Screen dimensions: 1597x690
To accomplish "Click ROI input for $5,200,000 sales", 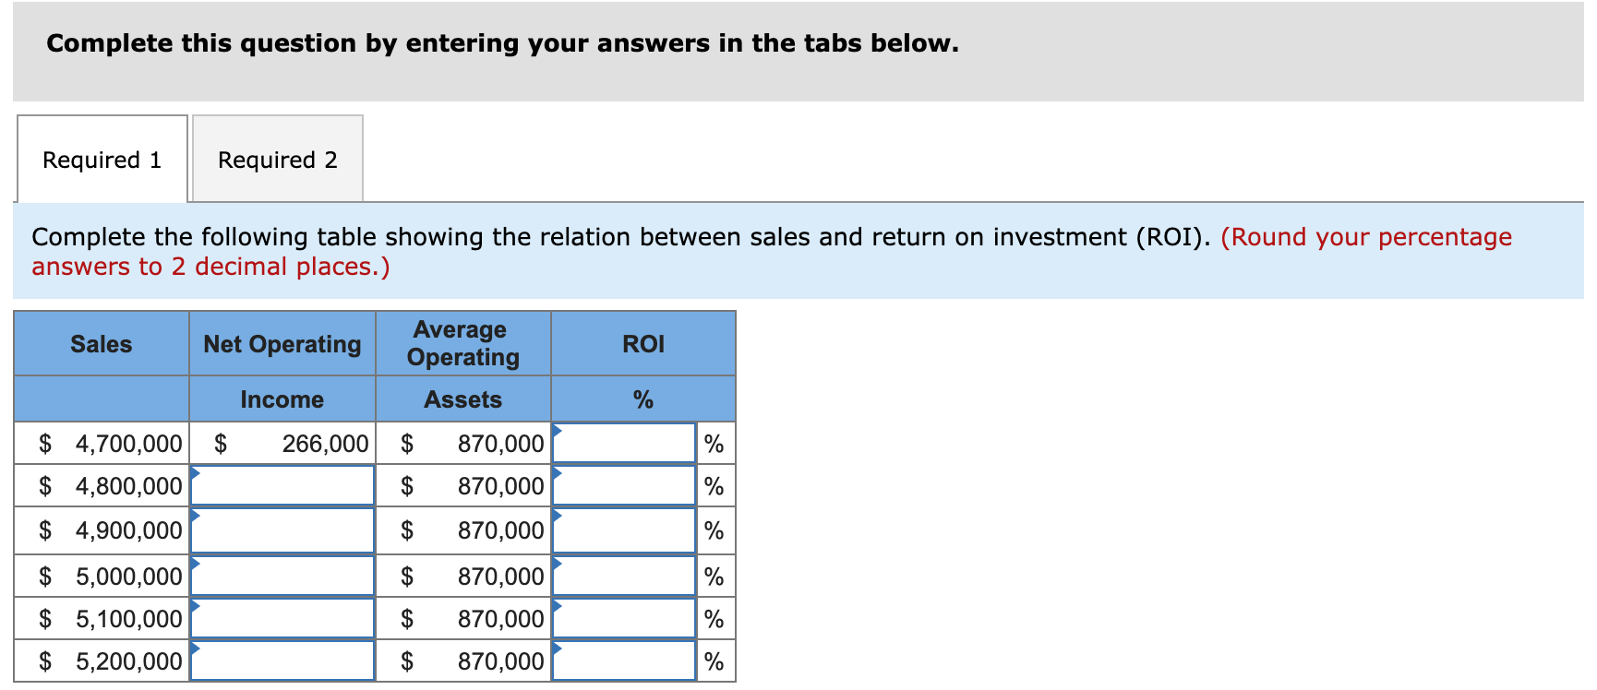I will [624, 660].
